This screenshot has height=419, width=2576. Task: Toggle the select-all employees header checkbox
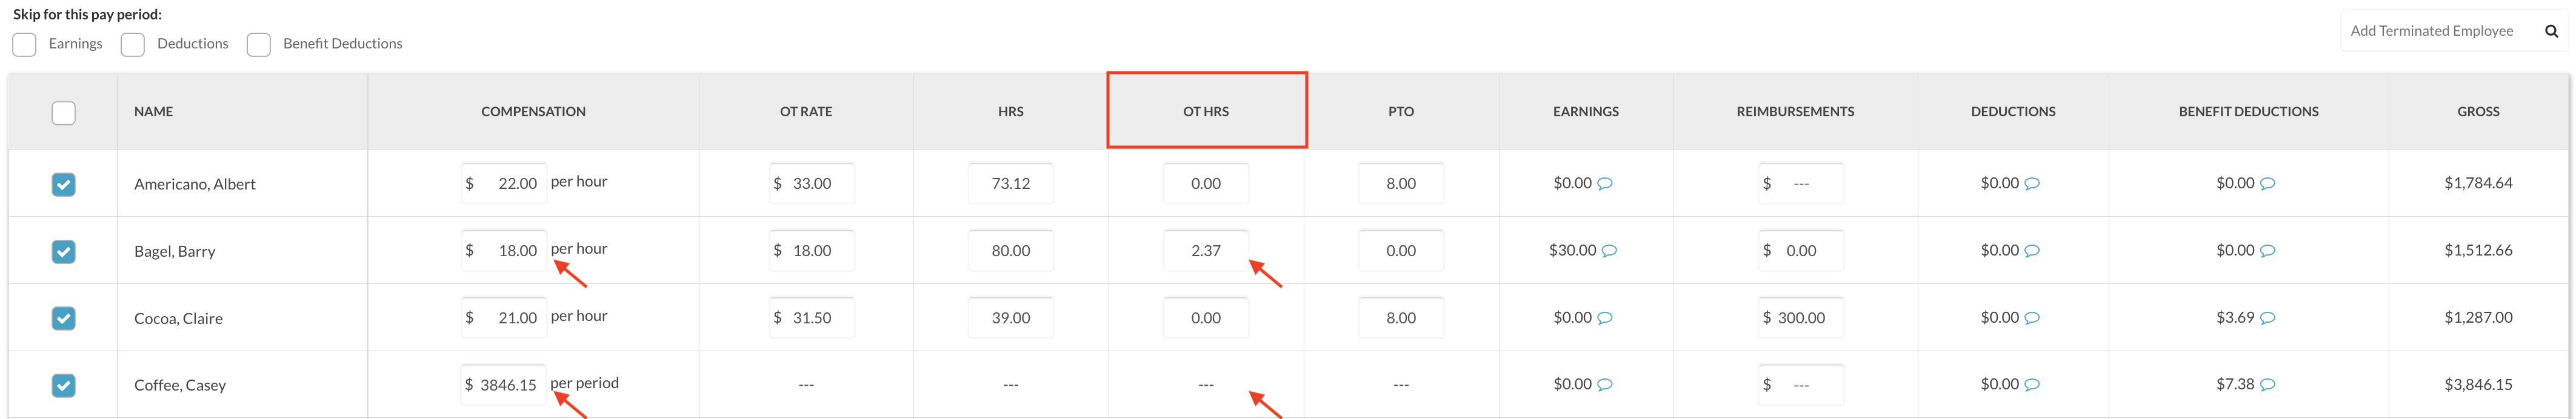(63, 113)
